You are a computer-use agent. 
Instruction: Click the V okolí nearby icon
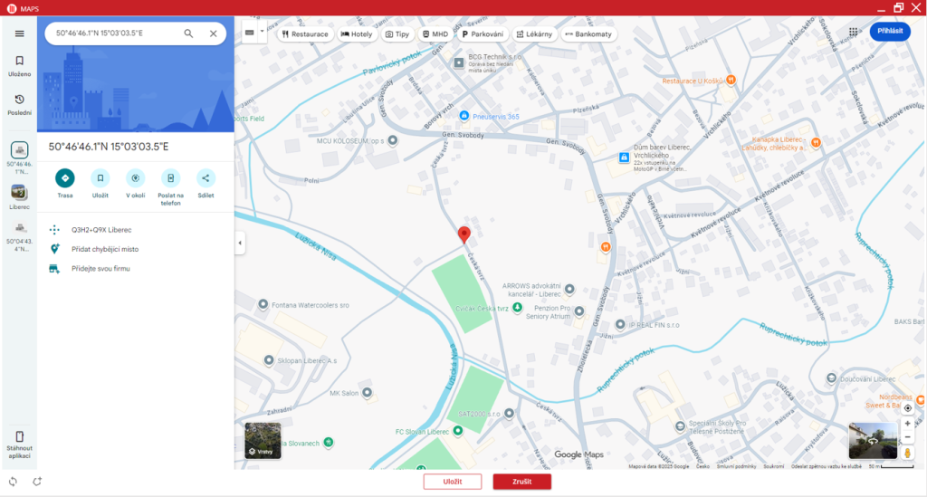point(136,178)
